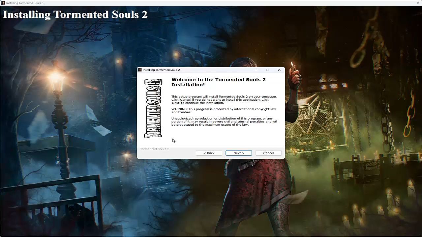Screen dimensions: 422x237
Task: Click the Next > button
Action: 238,153
